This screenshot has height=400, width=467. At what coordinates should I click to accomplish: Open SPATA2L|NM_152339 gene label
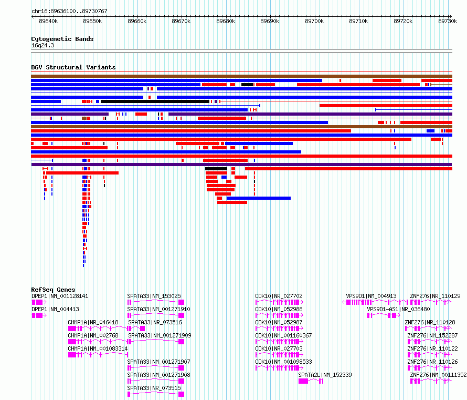pos(325,375)
